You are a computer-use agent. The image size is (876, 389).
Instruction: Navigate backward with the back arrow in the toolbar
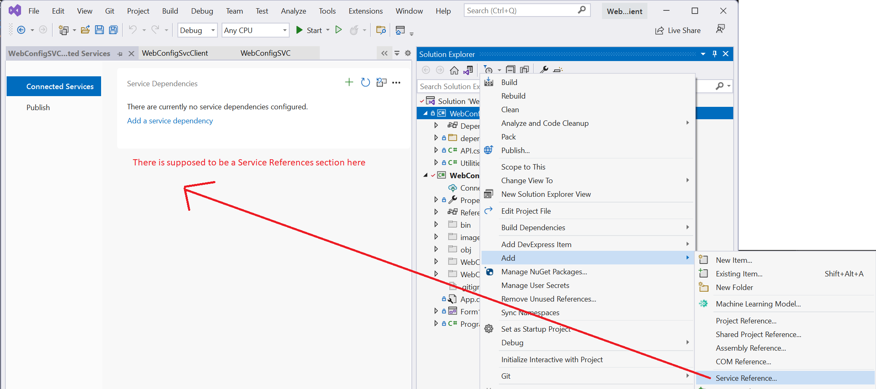pyautogui.click(x=21, y=30)
